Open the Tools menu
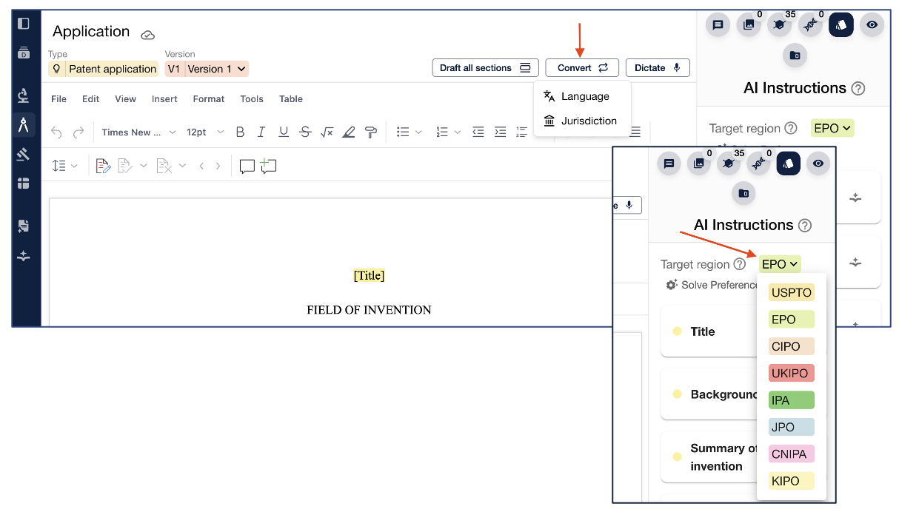This screenshot has width=899, height=512. [252, 98]
